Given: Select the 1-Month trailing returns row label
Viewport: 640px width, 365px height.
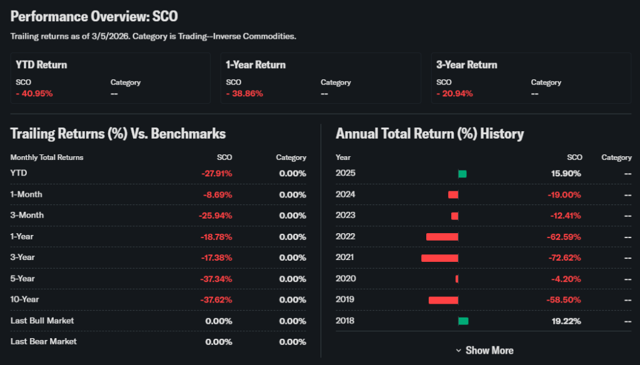Looking at the screenshot, I should (26, 194).
